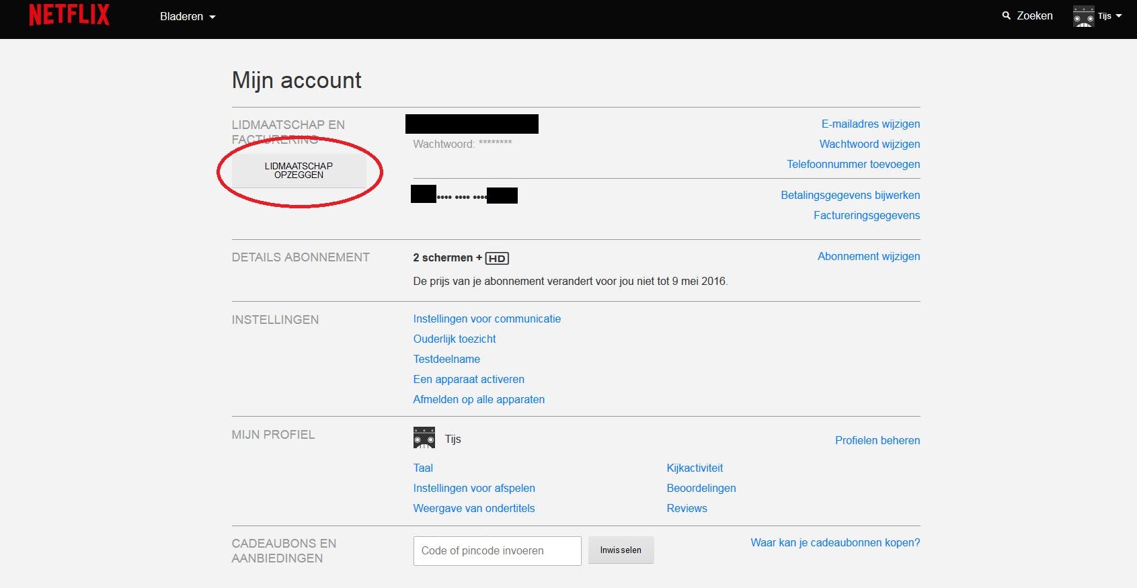This screenshot has height=588, width=1137.
Task: Click the profile avatar beside Tijs in Mijn profiel
Action: coord(424,438)
